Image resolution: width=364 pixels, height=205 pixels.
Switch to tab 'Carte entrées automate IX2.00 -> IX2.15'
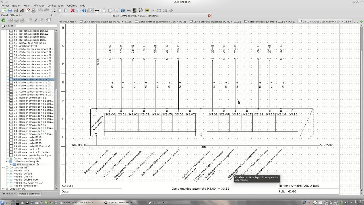[x=216, y=21]
